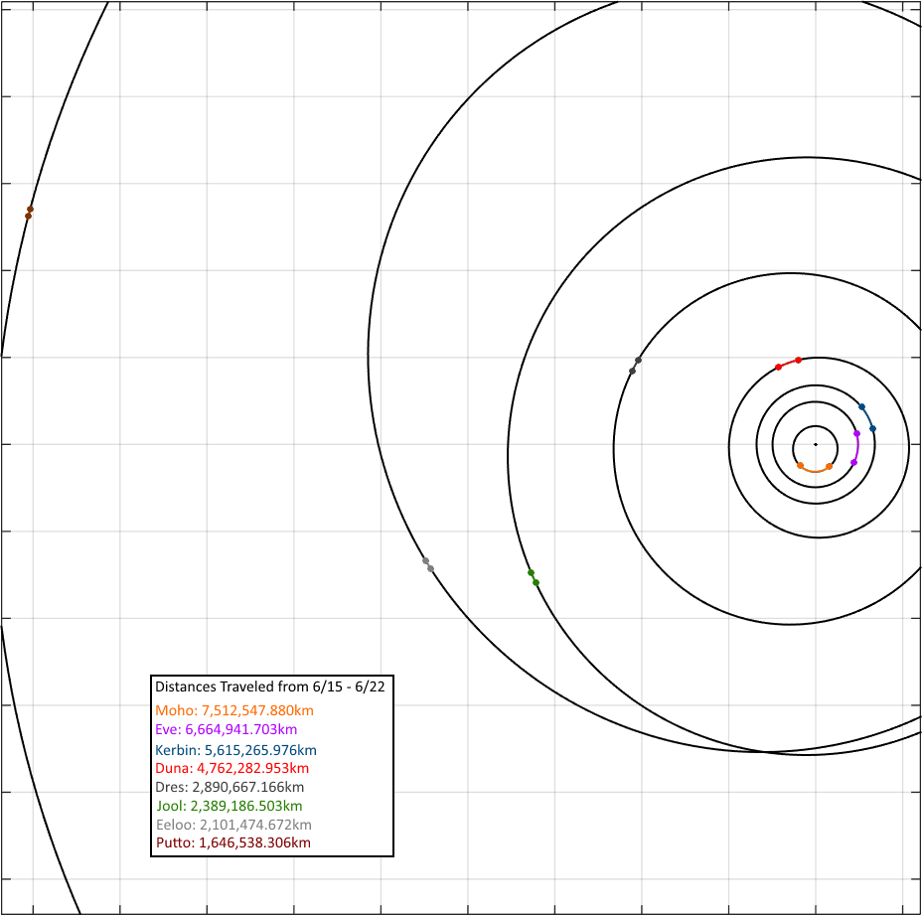The height and width of the screenshot is (915, 922).
Task: Click the dark red Putto distance entry
Action: (x=233, y=842)
